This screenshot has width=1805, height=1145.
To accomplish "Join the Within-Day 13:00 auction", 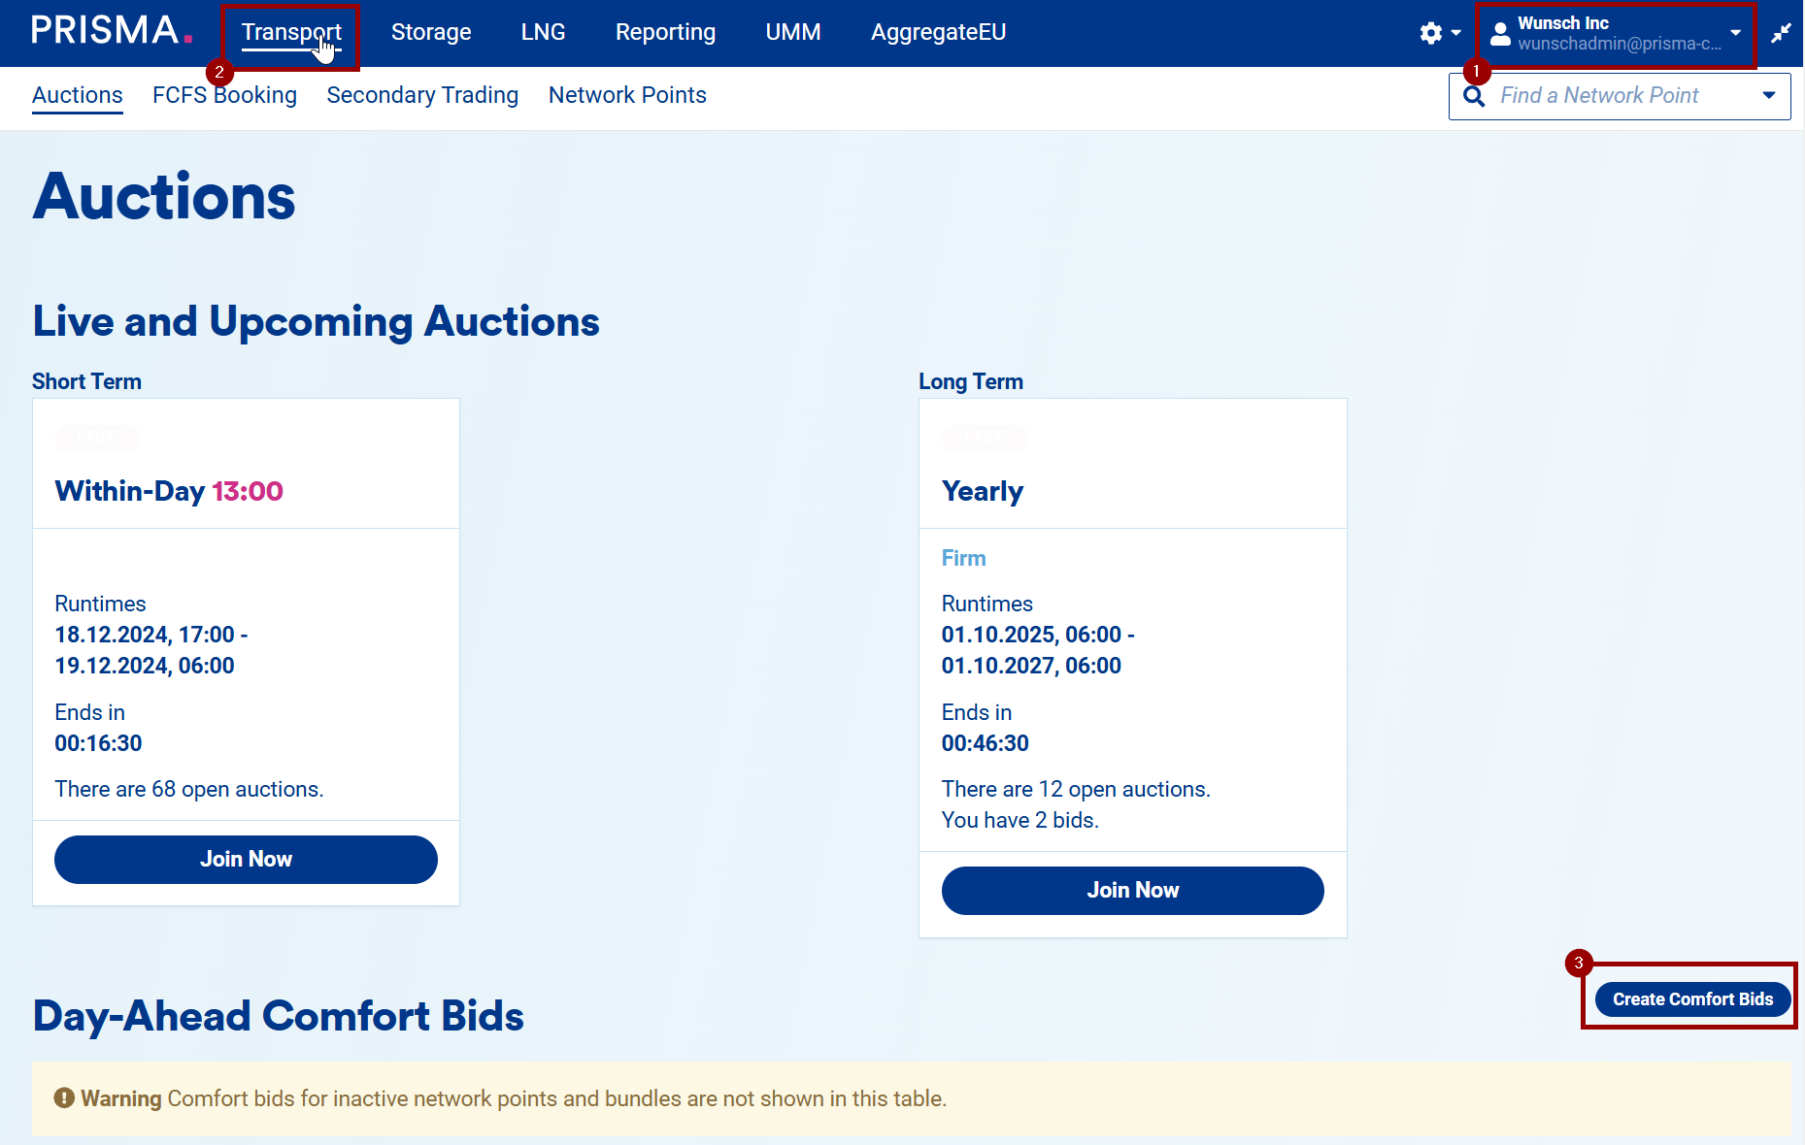I will click(x=246, y=859).
